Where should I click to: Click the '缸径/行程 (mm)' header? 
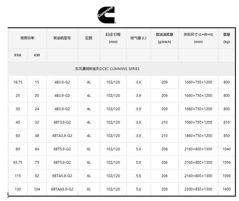point(113,38)
